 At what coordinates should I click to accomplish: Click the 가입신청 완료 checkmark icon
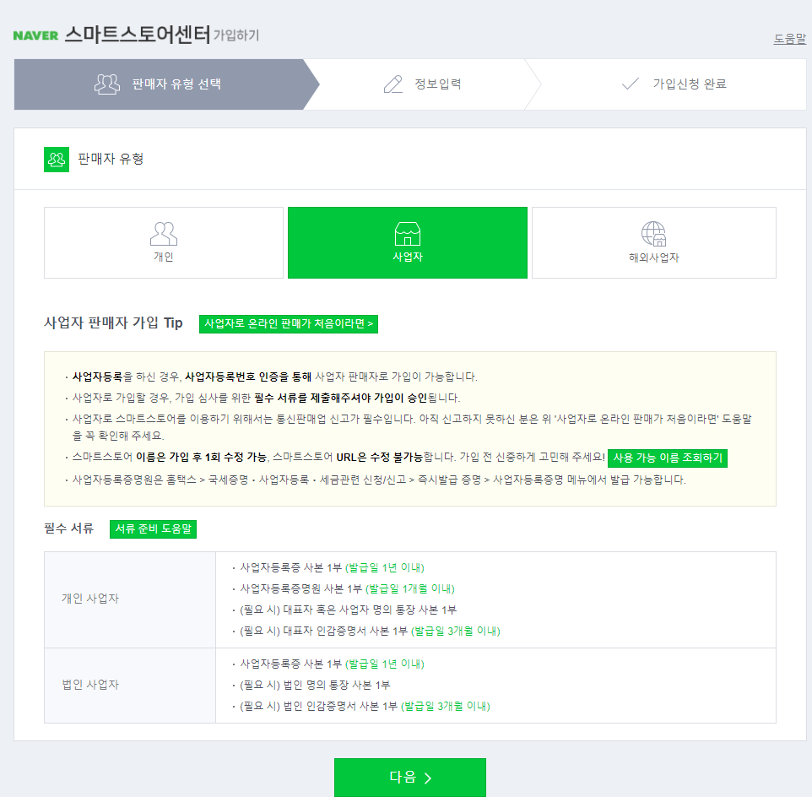[x=631, y=84]
